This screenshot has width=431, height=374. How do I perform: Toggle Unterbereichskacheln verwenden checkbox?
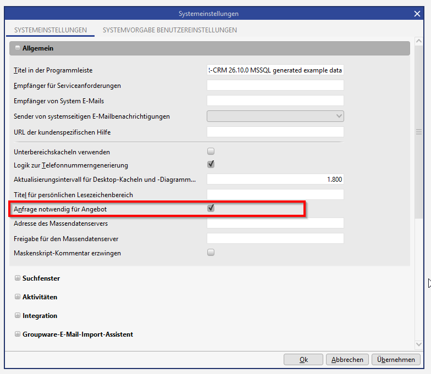tap(211, 152)
